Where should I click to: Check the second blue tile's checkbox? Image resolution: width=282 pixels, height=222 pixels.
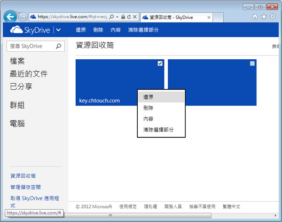(x=252, y=63)
